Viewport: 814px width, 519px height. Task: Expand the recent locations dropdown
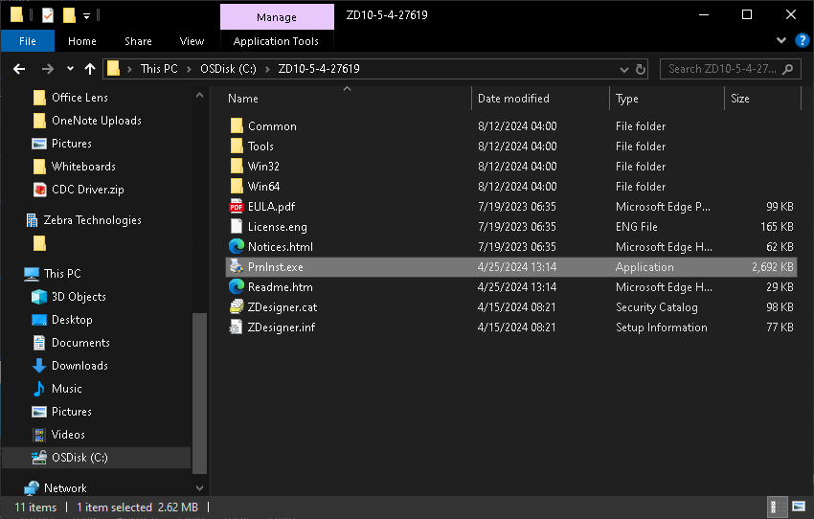[x=70, y=69]
